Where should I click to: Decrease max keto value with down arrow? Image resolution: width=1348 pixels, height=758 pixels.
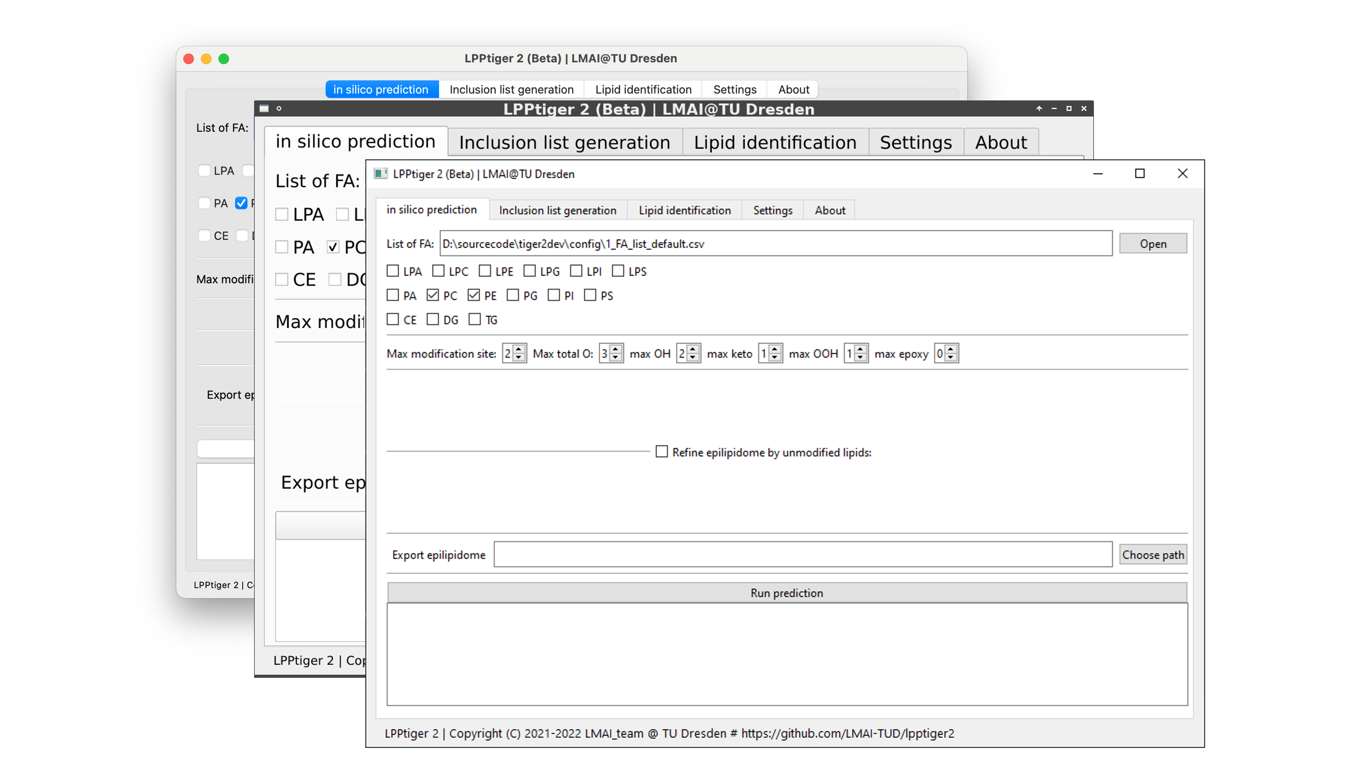pos(775,358)
